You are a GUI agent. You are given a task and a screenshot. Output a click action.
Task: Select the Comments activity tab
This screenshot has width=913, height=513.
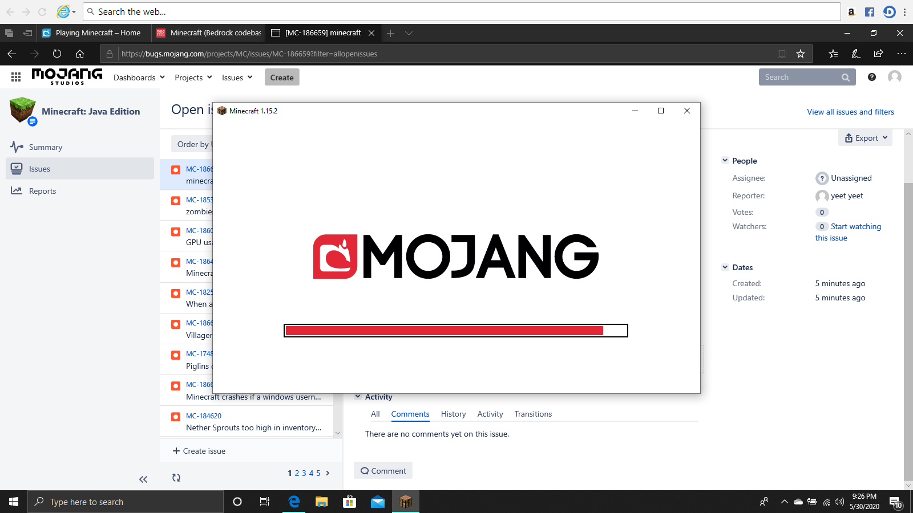click(x=410, y=414)
